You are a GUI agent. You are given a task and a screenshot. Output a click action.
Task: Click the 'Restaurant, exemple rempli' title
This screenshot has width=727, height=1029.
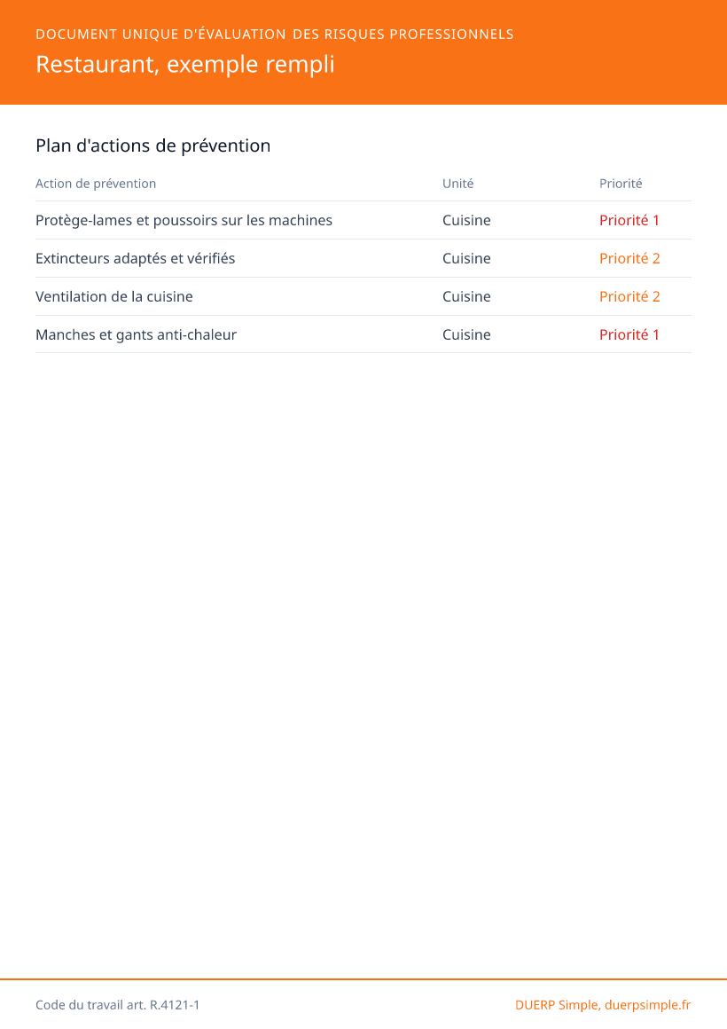[x=185, y=65]
